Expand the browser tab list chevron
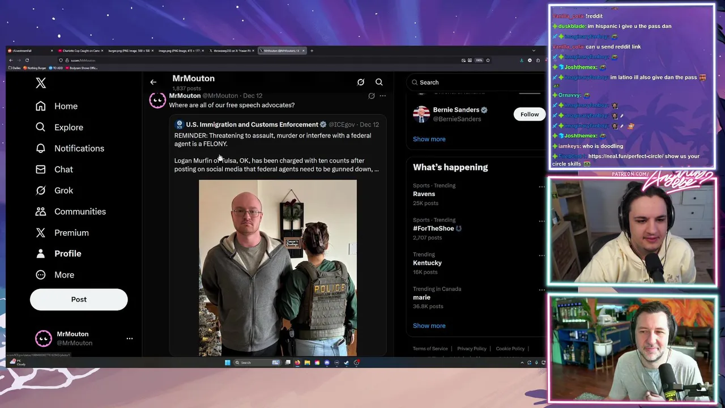 point(534,50)
